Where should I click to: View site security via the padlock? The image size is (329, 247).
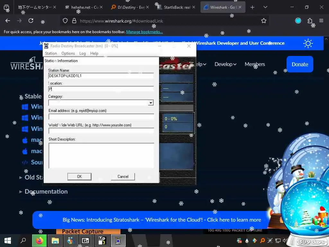[x=74, y=21]
